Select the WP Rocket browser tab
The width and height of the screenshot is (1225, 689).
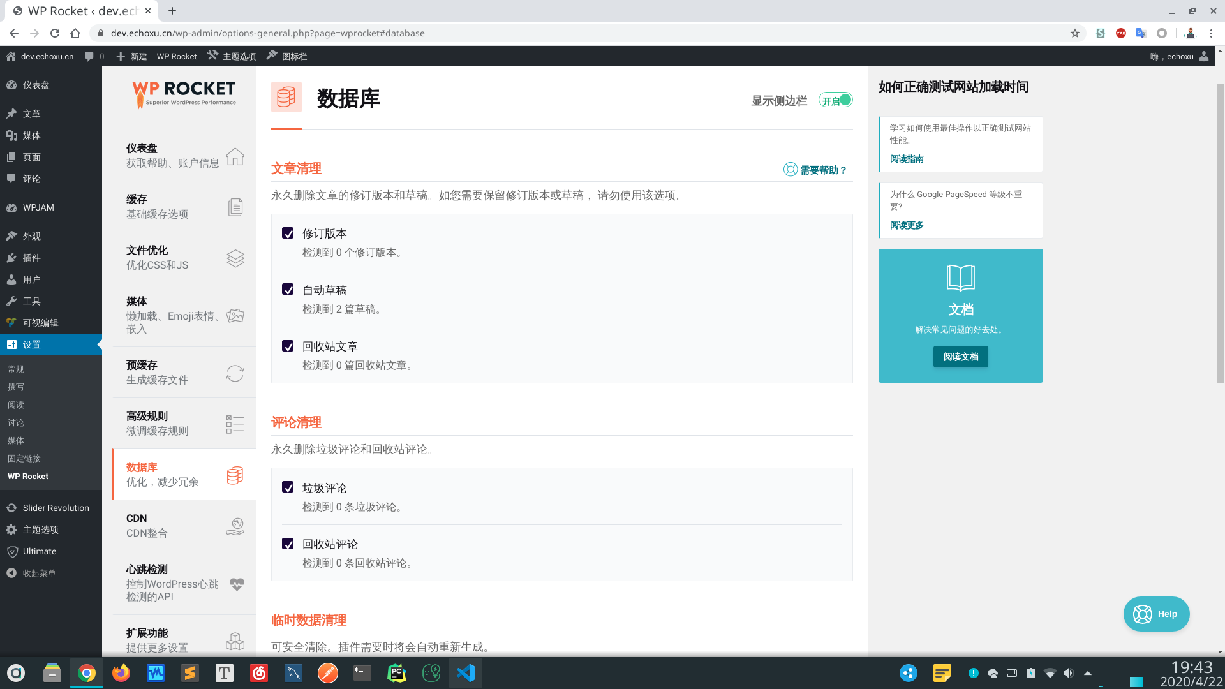tap(82, 11)
